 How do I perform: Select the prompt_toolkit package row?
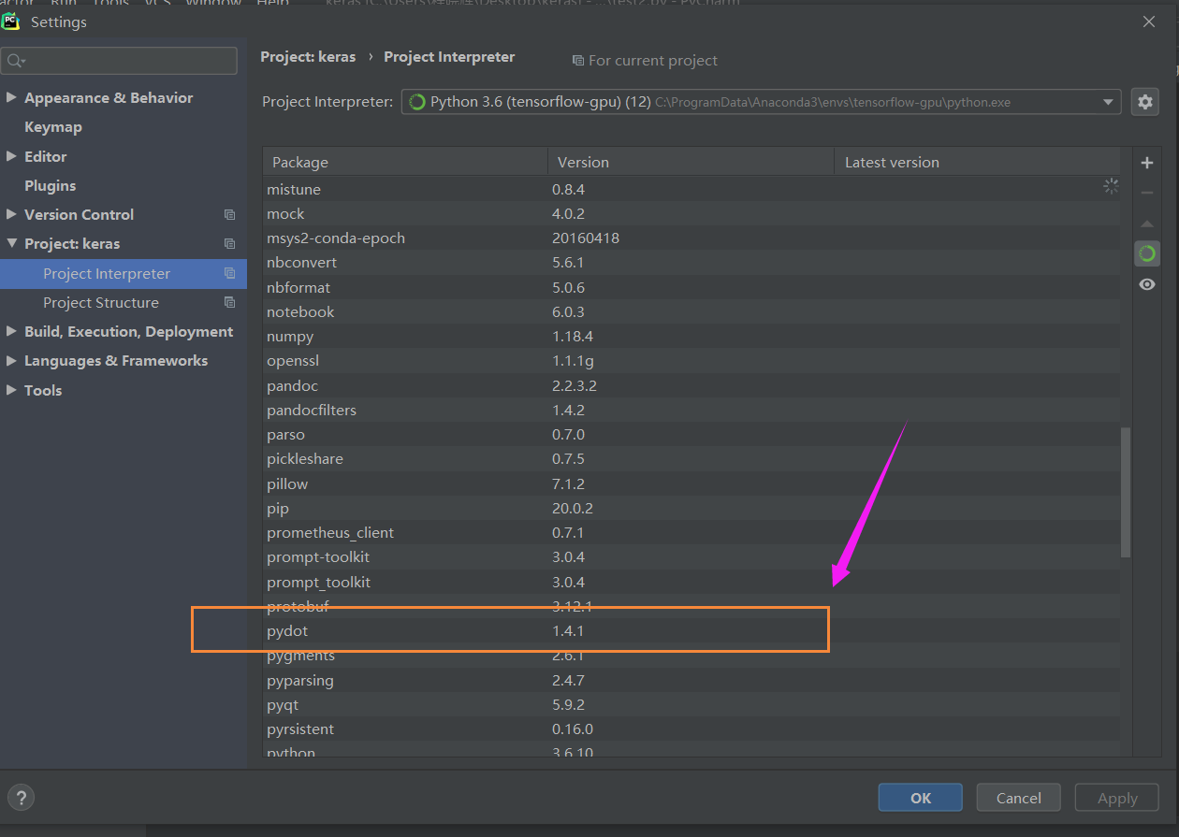click(691, 582)
